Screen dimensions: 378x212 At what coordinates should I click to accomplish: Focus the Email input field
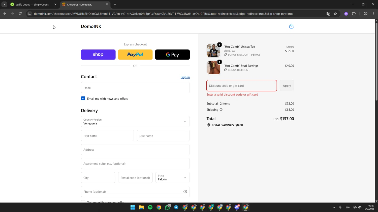pyautogui.click(x=135, y=88)
